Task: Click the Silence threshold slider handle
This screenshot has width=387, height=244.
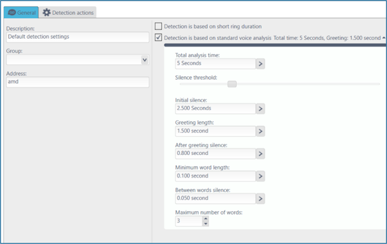Action: click(232, 84)
